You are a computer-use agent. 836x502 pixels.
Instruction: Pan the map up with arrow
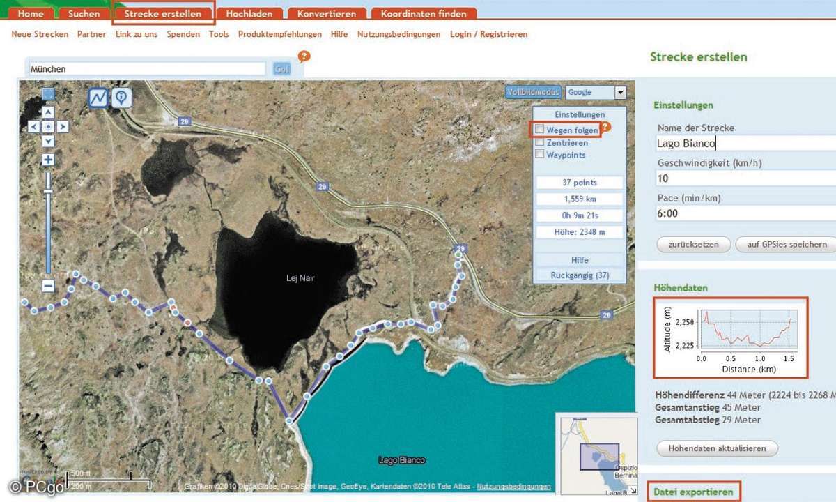click(48, 112)
